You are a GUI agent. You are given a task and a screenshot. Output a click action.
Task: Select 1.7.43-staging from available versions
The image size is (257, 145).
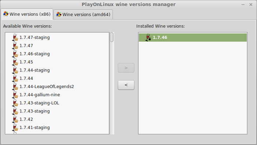[35, 111]
